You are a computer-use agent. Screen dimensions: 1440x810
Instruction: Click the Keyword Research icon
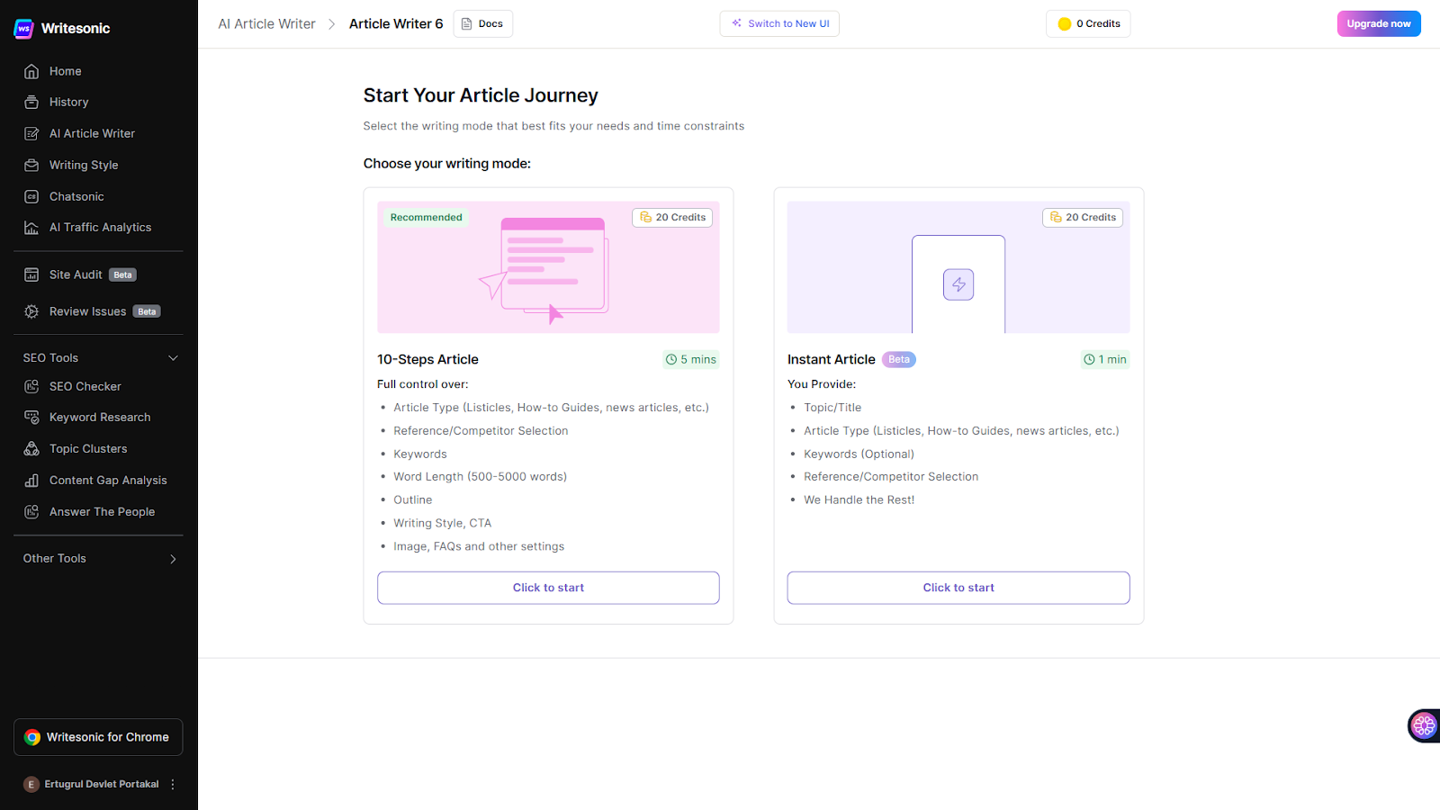[31, 418]
